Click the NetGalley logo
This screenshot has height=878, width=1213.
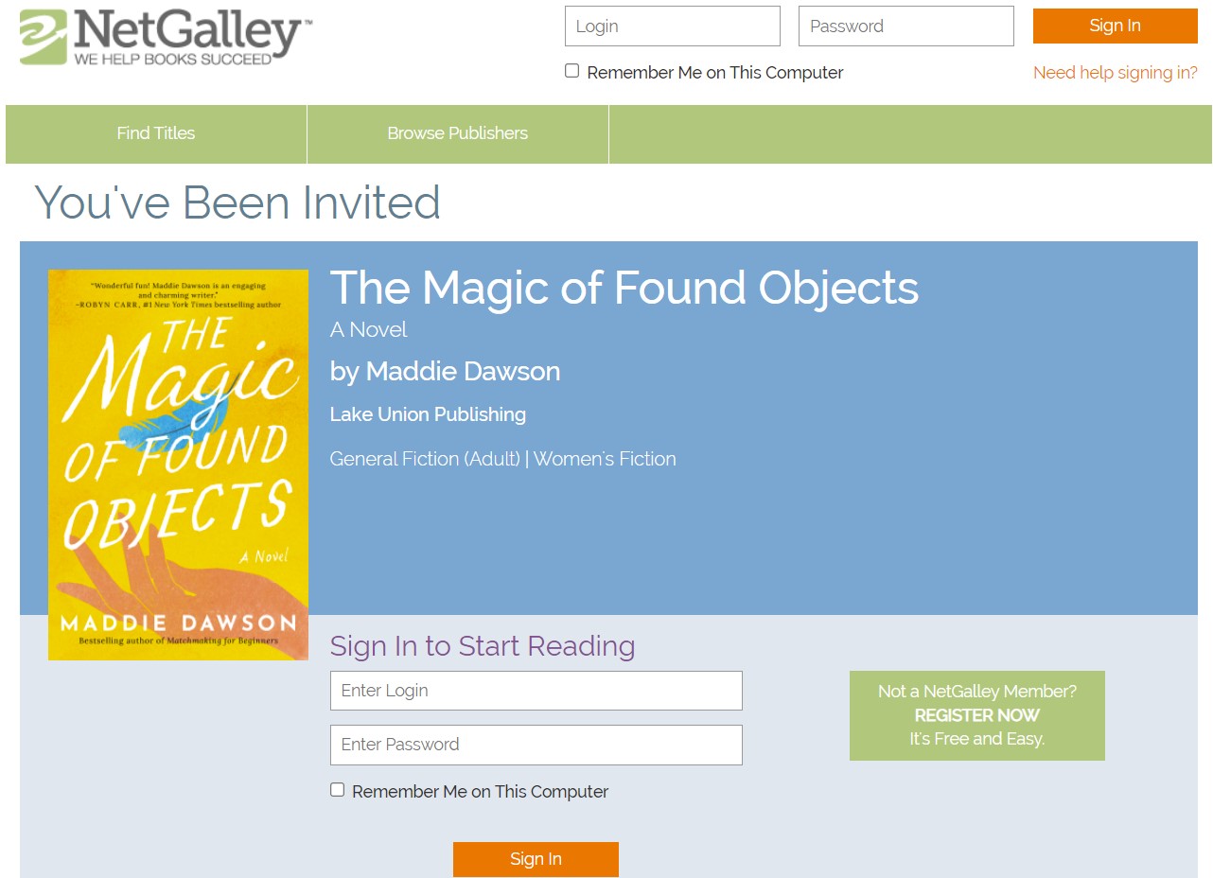[166, 36]
